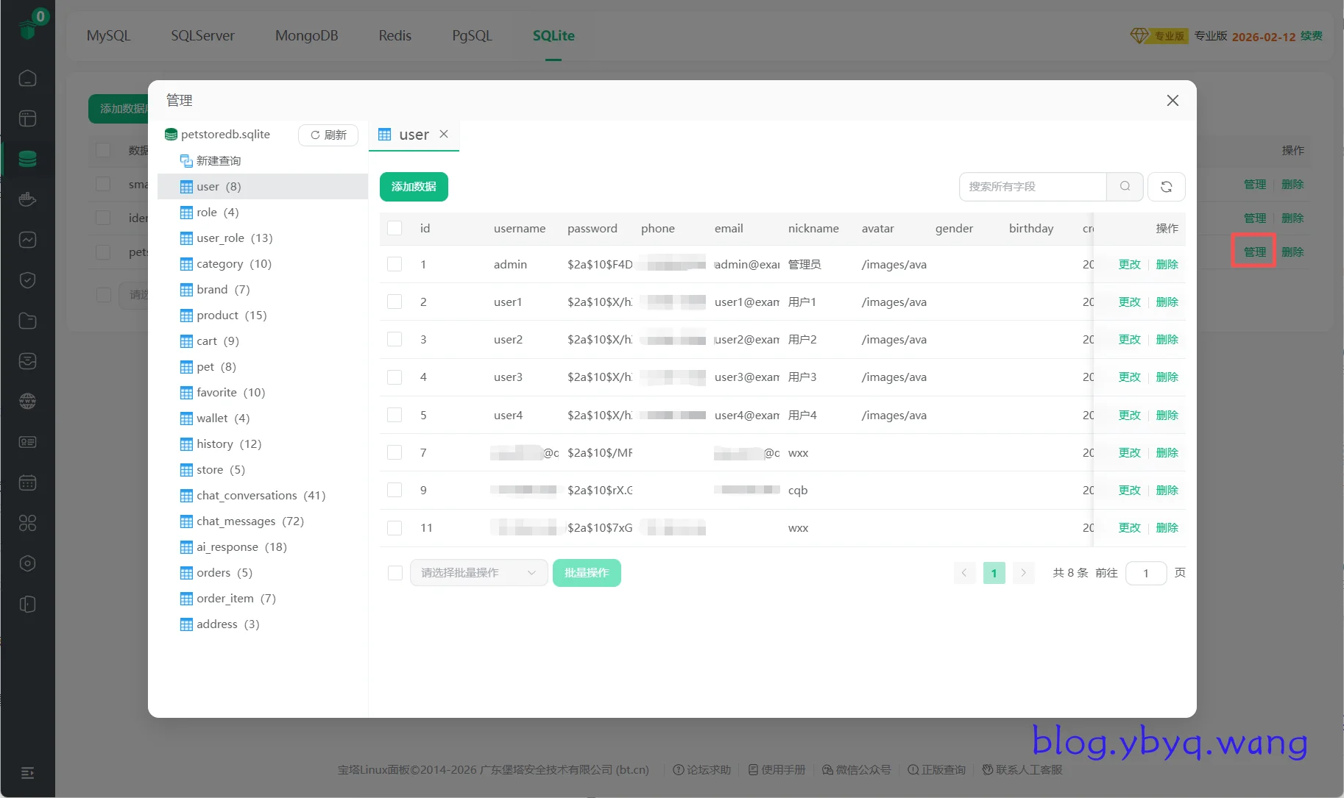
Task: Click the edit link for user1 row
Action: coord(1129,302)
